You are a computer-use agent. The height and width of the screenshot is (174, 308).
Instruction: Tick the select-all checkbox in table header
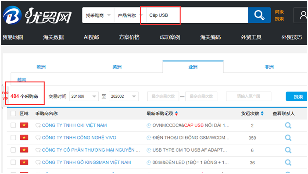[x=13, y=114]
